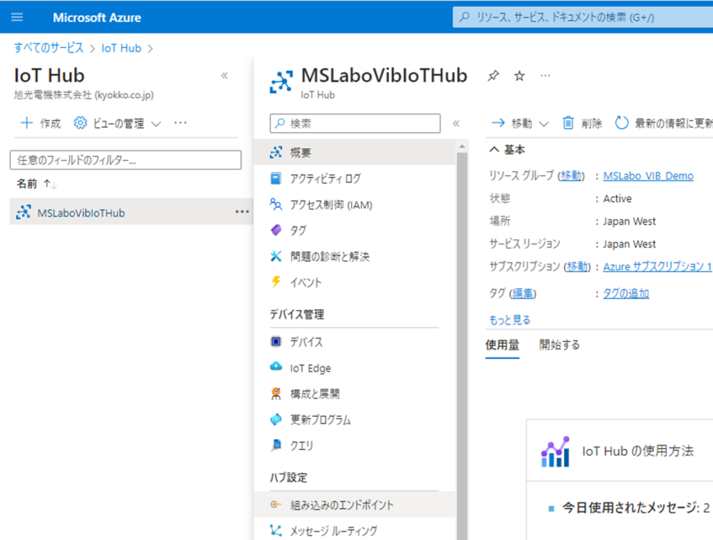This screenshot has height=540, width=713.
Task: Click the IoT Edge cloud icon
Action: 276,367
